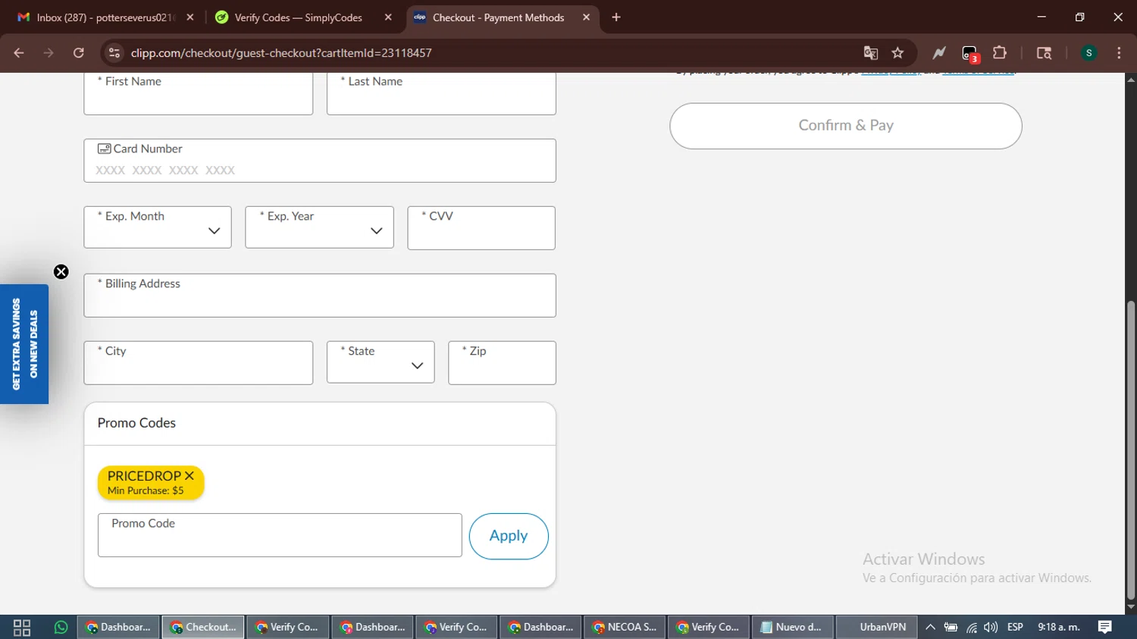Click the page vertical scrollbar thumb

[1131, 450]
